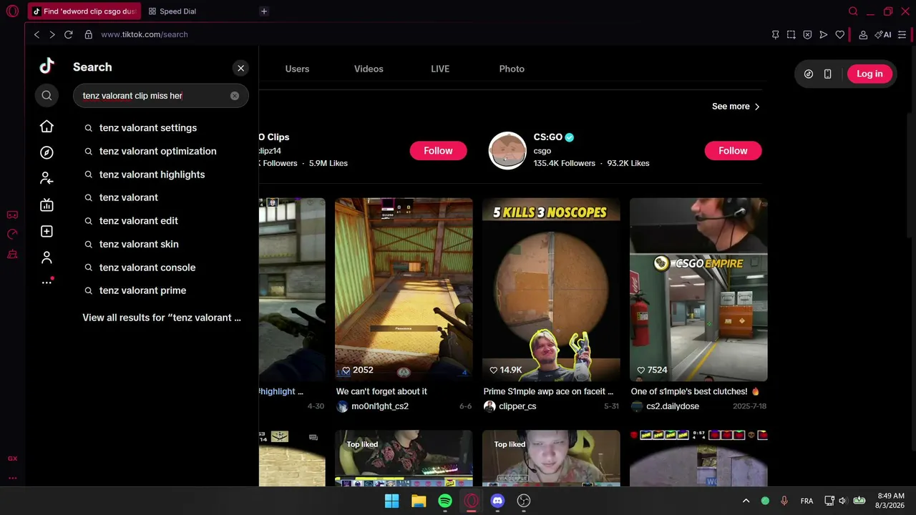
Task: Open a new browser tab
Action: point(264,11)
